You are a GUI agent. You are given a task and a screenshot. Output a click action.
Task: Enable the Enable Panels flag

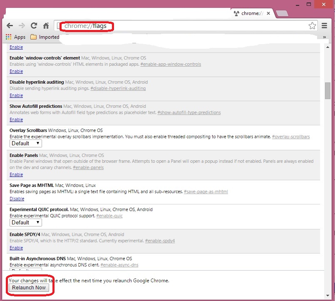click(16, 174)
